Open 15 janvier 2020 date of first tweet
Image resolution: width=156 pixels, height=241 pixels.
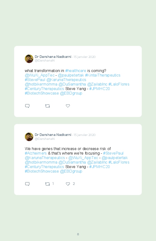(85, 57)
